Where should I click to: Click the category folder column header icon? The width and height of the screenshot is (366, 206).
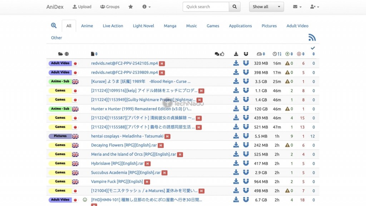[60, 54]
